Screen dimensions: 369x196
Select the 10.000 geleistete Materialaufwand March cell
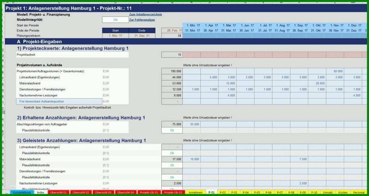192,159
